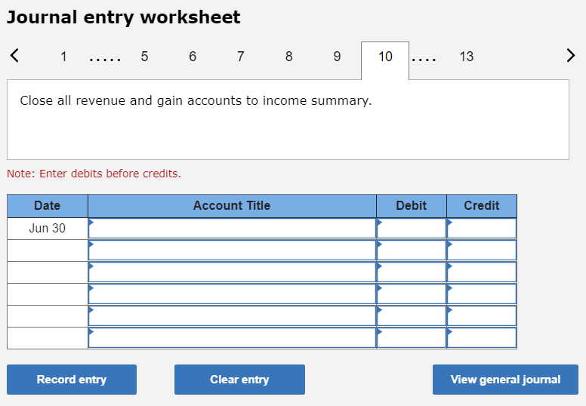Select Credit field in sixth row
The width and height of the screenshot is (586, 406).
pyautogui.click(x=482, y=337)
